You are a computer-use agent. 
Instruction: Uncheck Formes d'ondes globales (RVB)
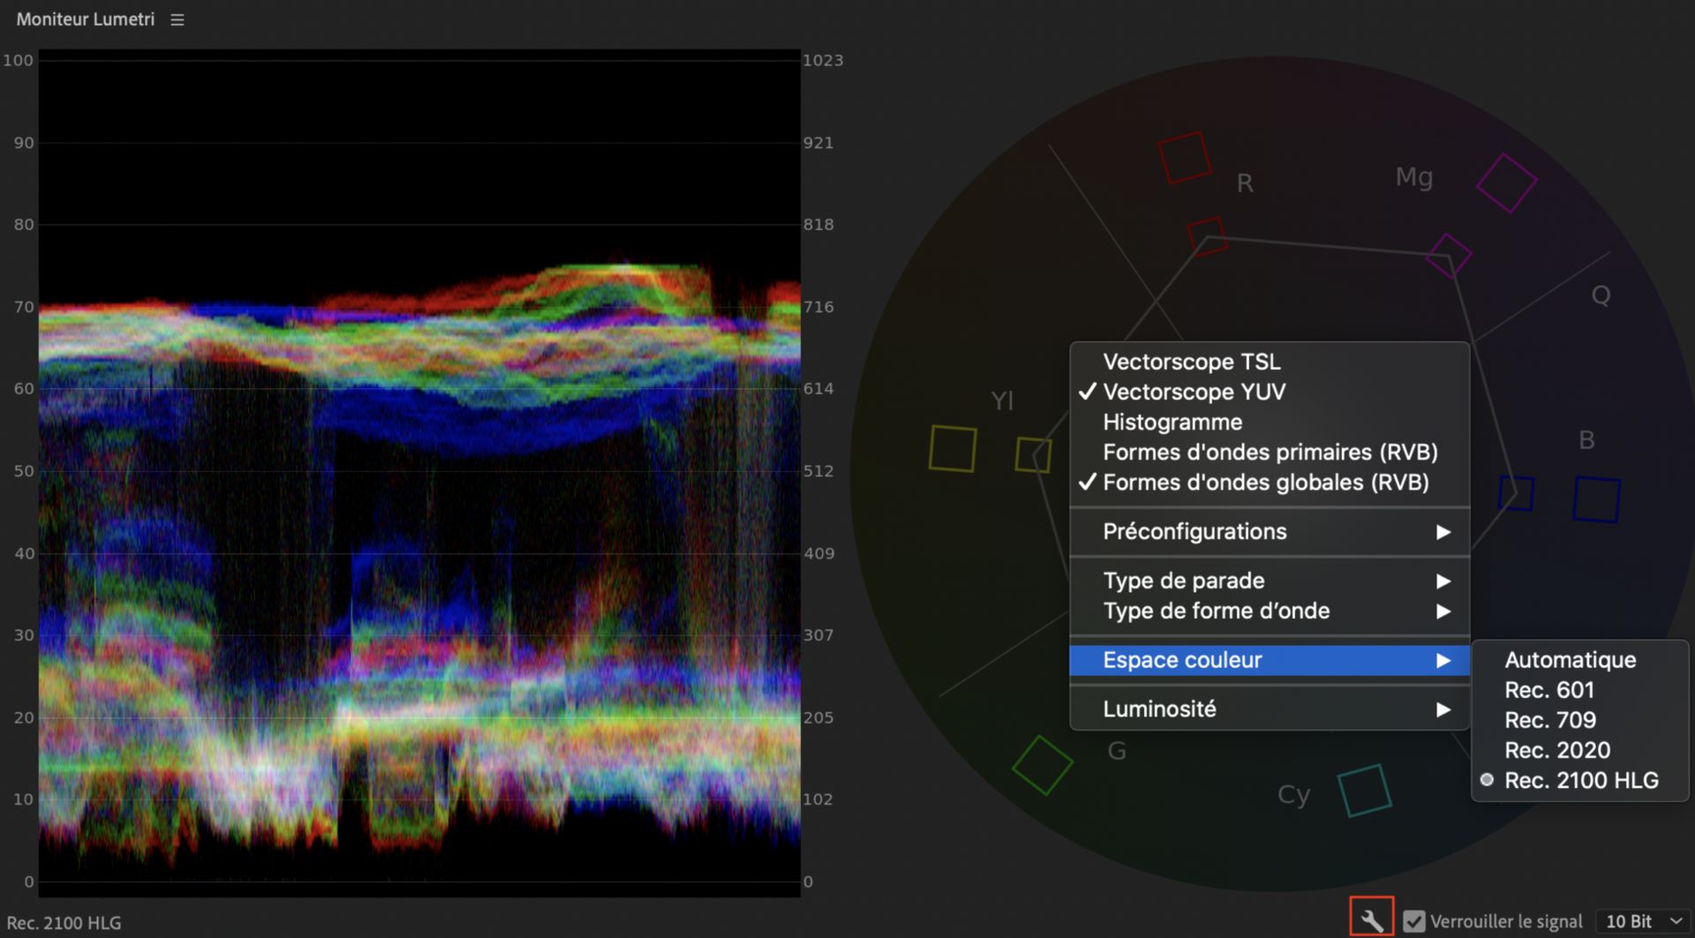click(x=1265, y=483)
